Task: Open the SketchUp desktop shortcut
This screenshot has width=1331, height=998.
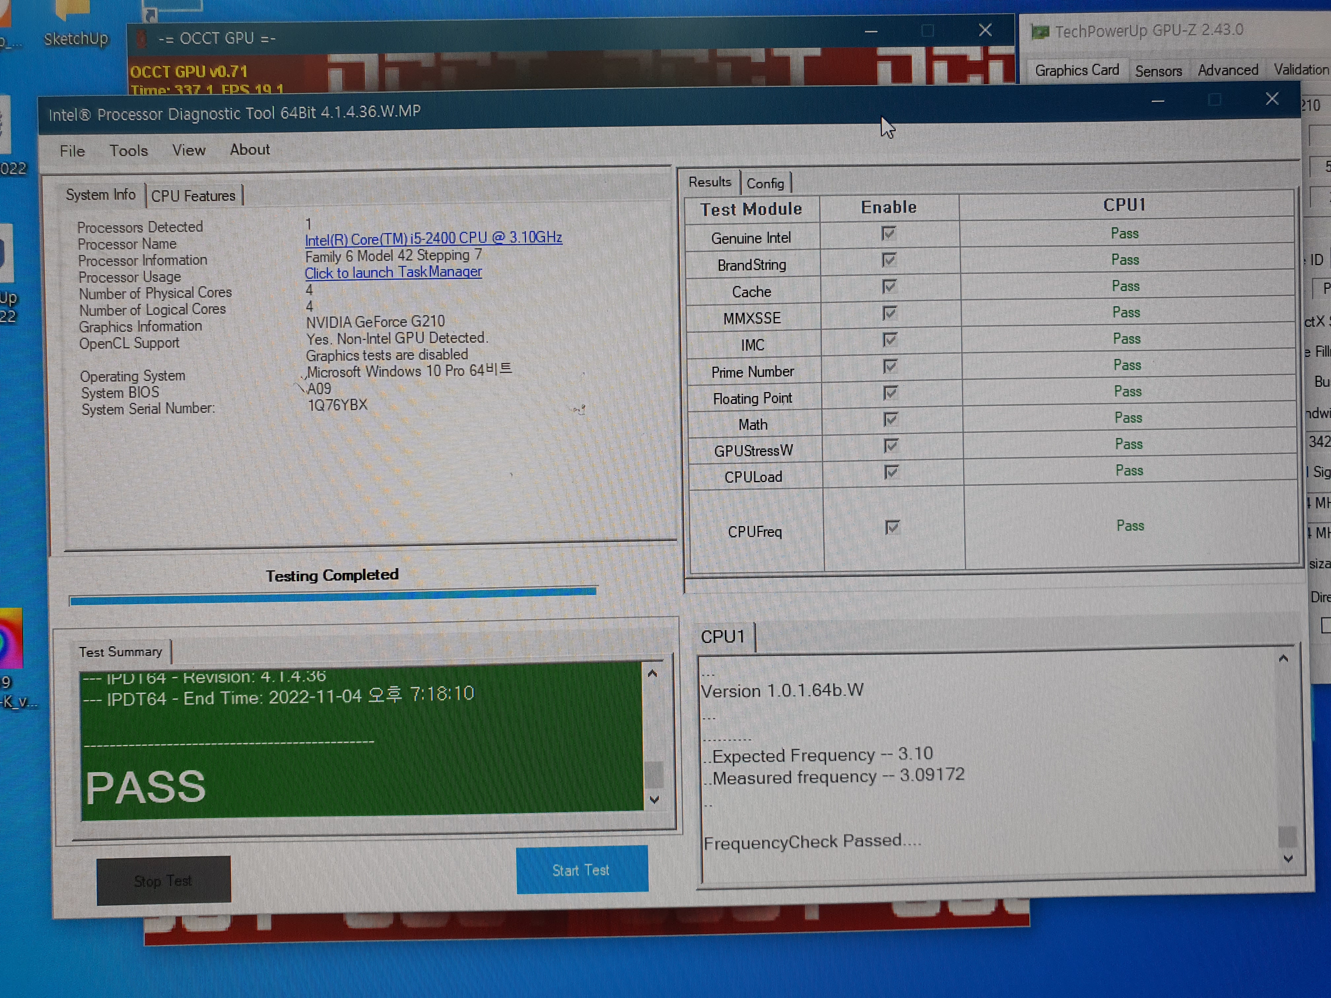Action: click(75, 24)
